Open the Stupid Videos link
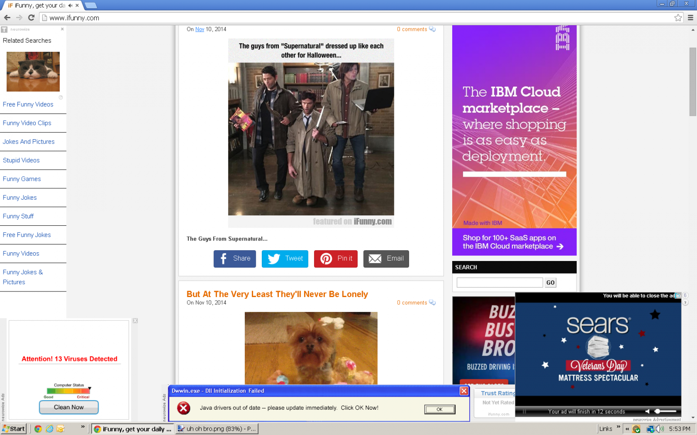 point(21,161)
